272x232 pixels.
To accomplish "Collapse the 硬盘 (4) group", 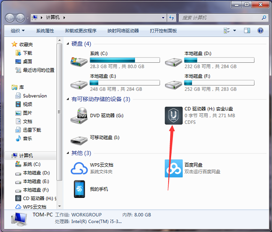I will pyautogui.click(x=68, y=44).
